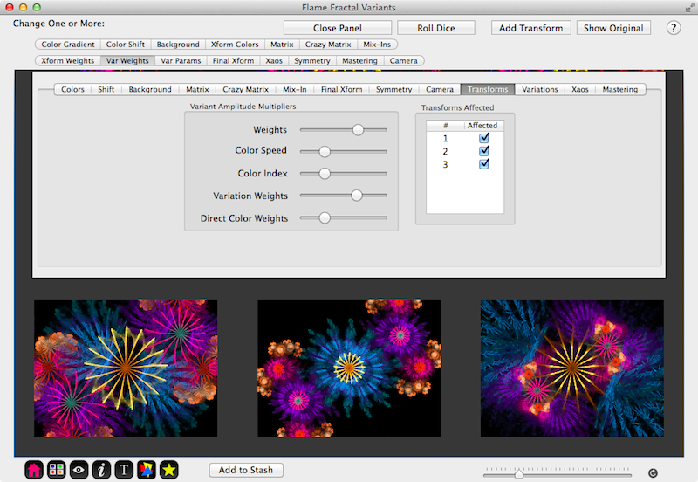The image size is (698, 482).
Task: Click Close Panel button
Action: coord(338,28)
